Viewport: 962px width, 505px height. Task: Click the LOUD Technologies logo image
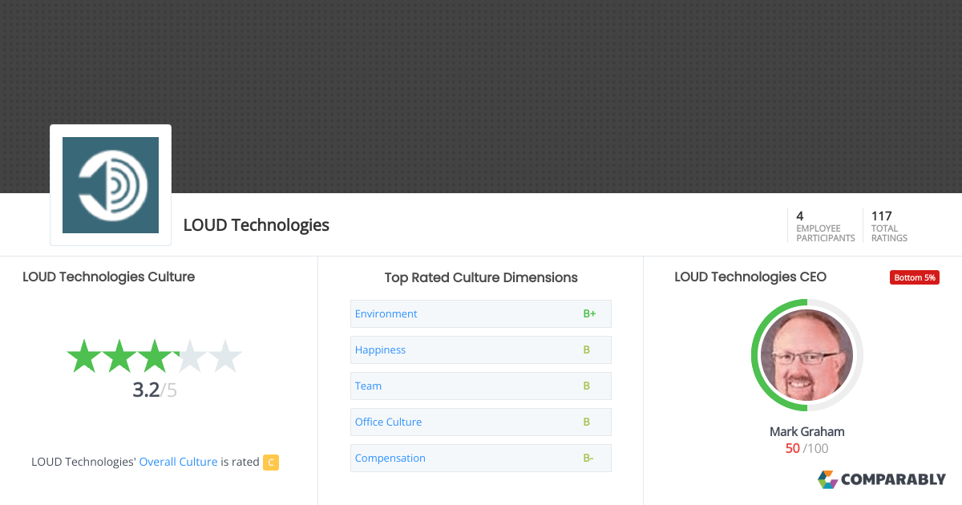[111, 185]
